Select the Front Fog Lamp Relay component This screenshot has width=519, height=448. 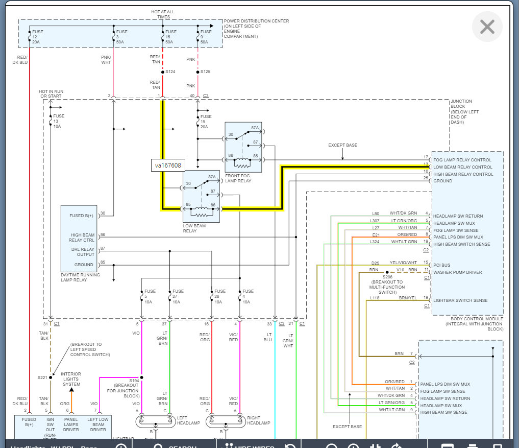pos(243,147)
